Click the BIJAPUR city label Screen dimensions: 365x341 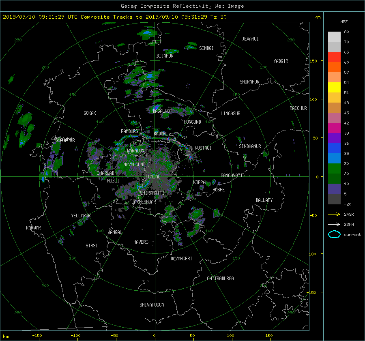click(x=165, y=56)
